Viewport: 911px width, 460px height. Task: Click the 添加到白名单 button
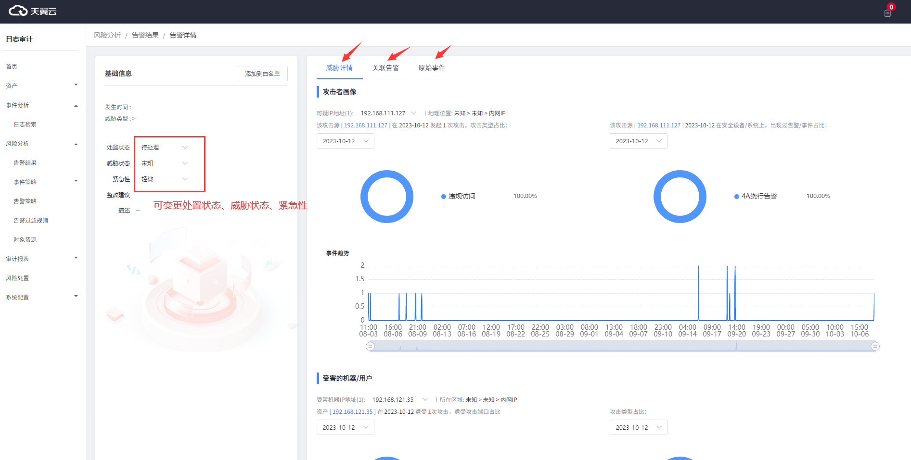262,74
